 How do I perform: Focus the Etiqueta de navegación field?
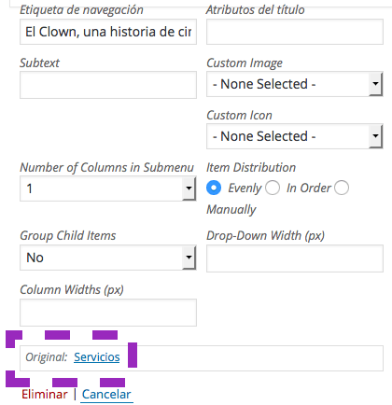coord(108,32)
